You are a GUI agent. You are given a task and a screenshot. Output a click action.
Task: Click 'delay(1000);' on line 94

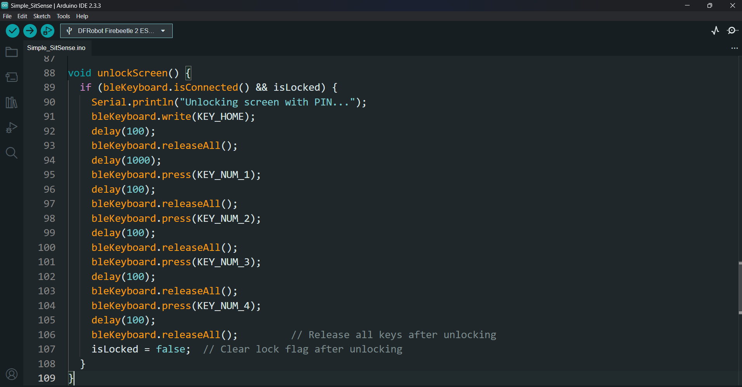126,160
